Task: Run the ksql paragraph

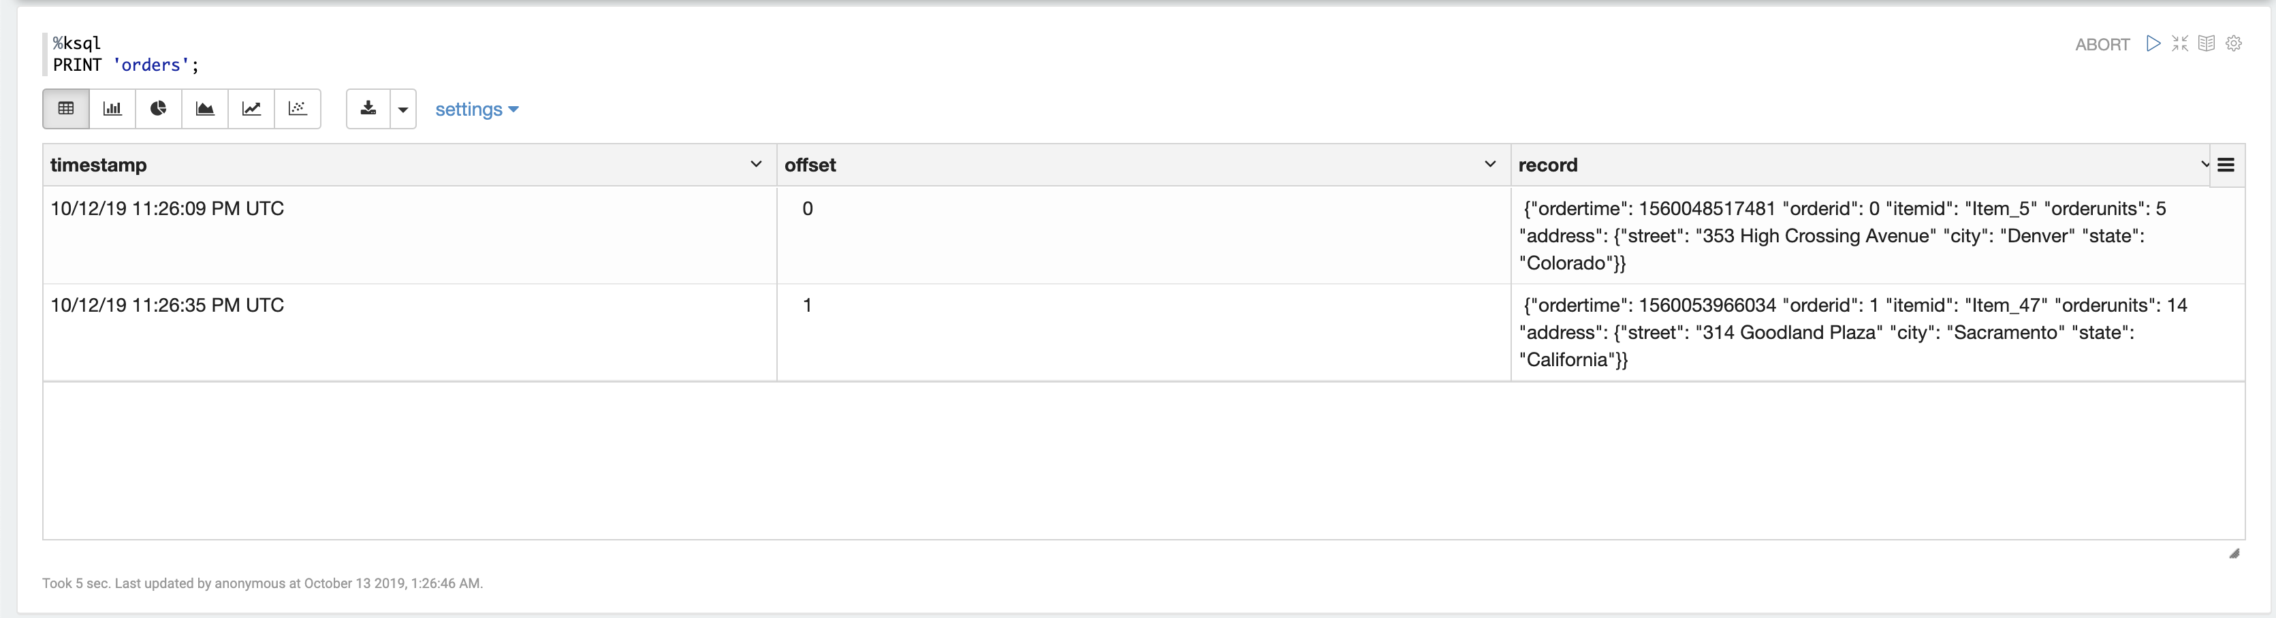Action: pyautogui.click(x=2153, y=44)
